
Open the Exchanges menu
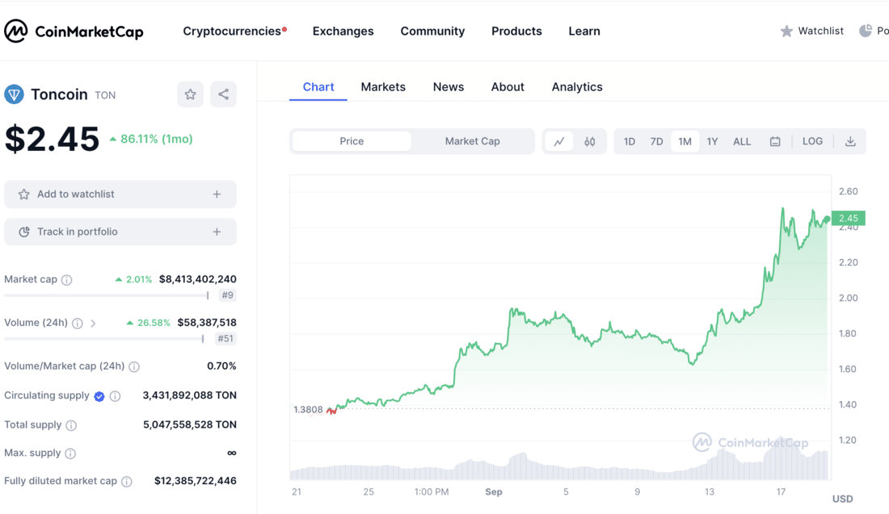tap(343, 31)
